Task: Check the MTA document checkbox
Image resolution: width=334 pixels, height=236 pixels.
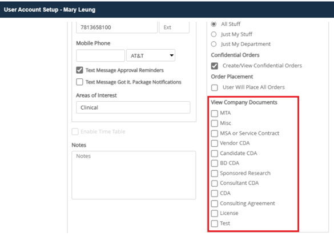Action: point(215,113)
